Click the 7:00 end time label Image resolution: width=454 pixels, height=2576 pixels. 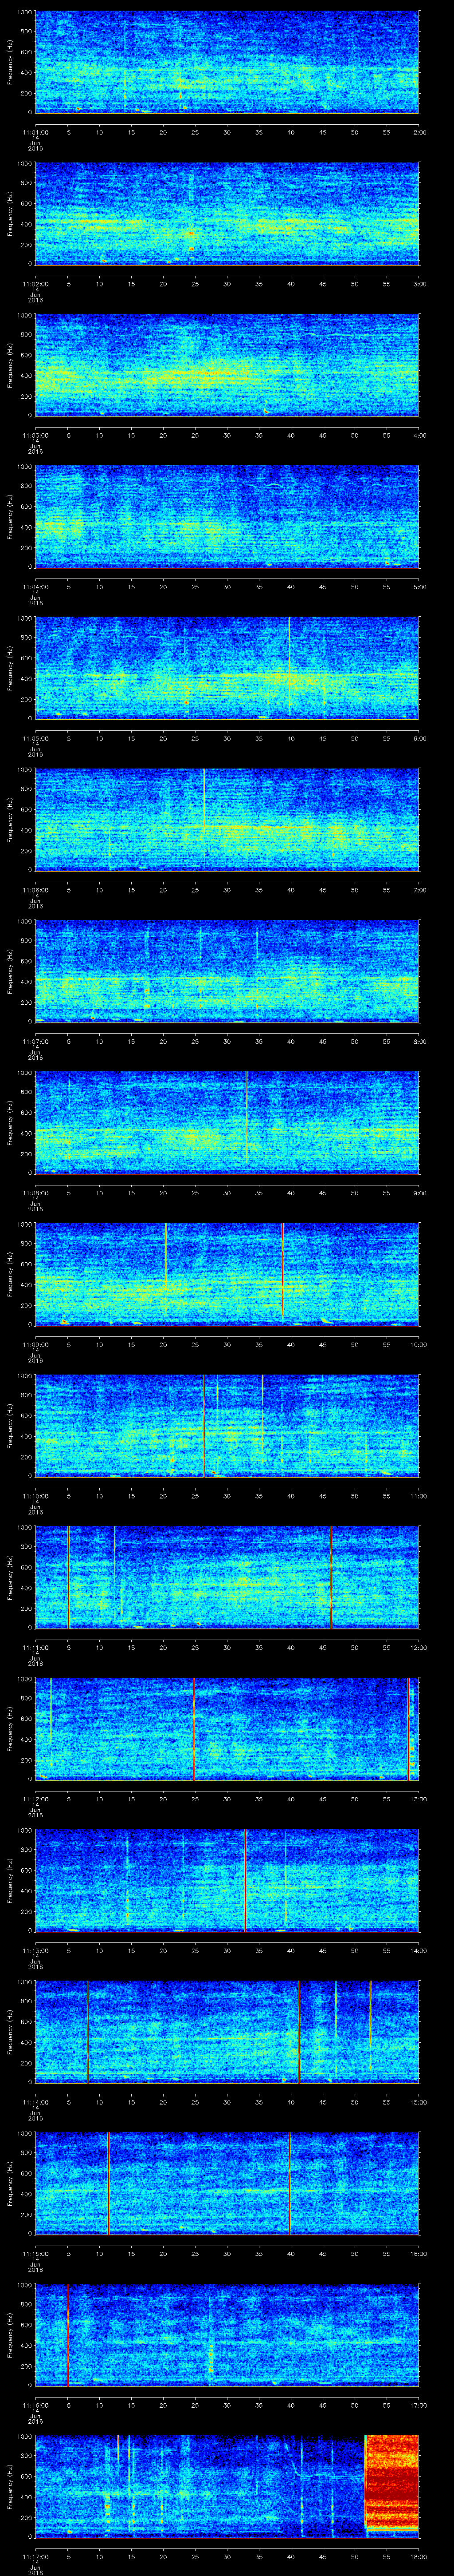(419, 890)
